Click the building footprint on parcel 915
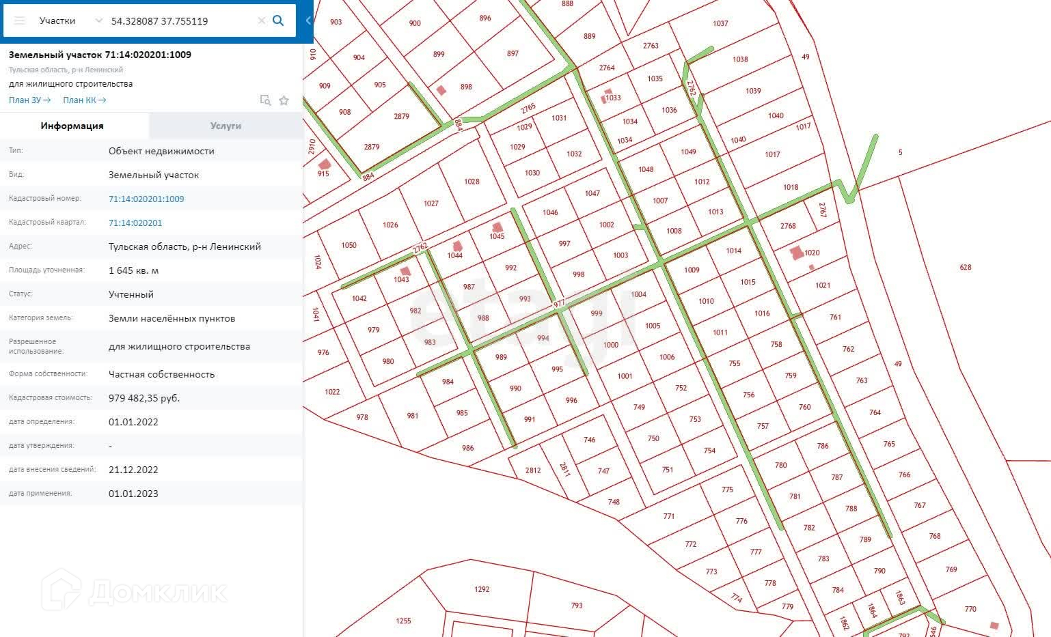Viewport: 1051px width, 637px height. click(x=324, y=164)
